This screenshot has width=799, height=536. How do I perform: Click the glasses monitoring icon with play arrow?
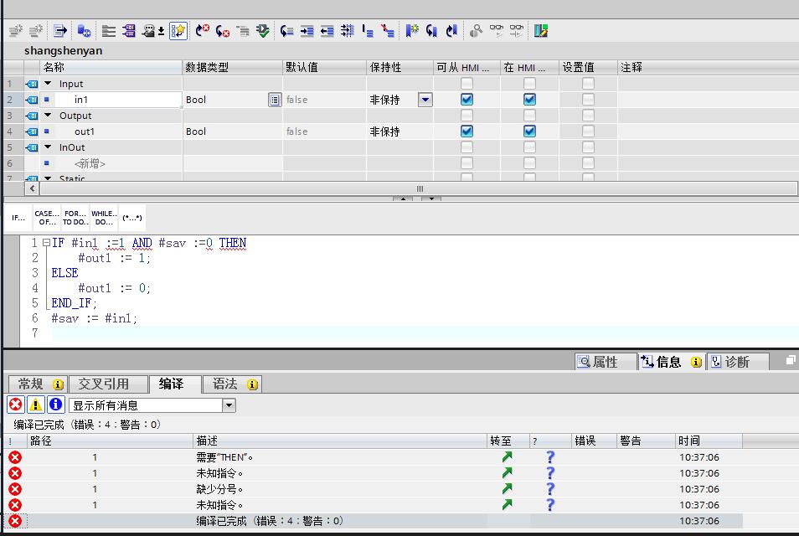click(497, 31)
